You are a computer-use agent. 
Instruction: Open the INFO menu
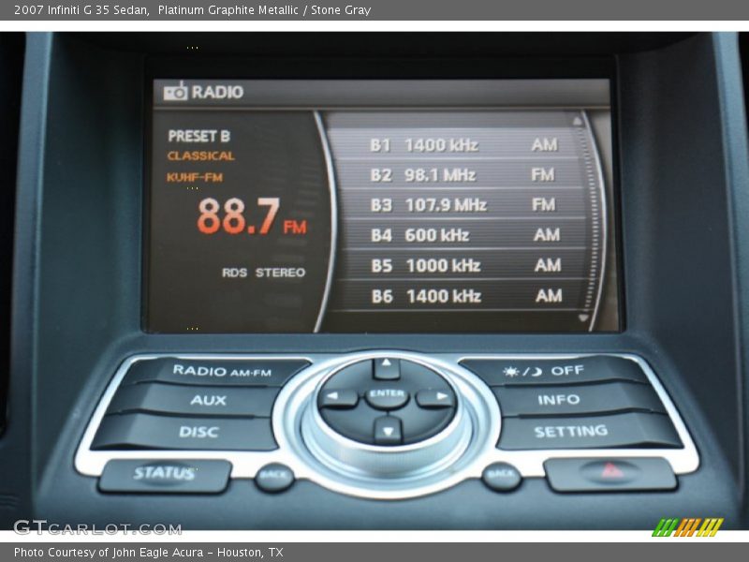point(560,401)
